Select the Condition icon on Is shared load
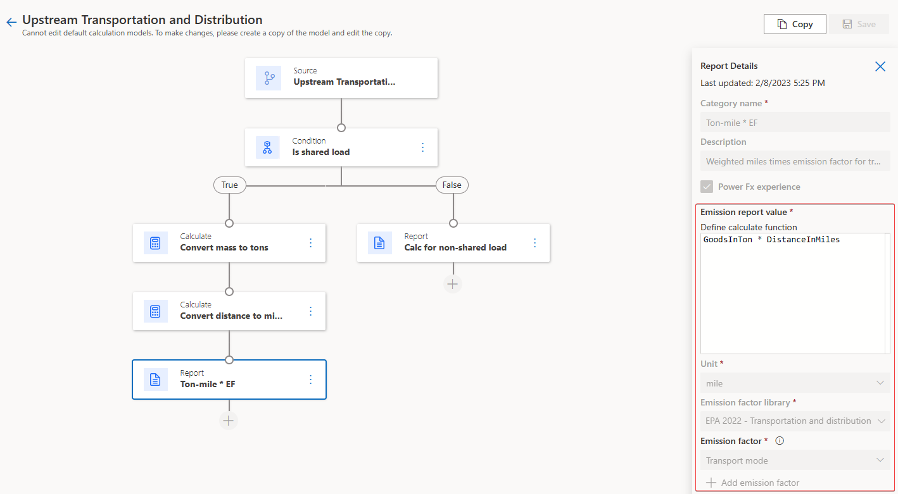The height and width of the screenshot is (494, 898). coord(269,147)
